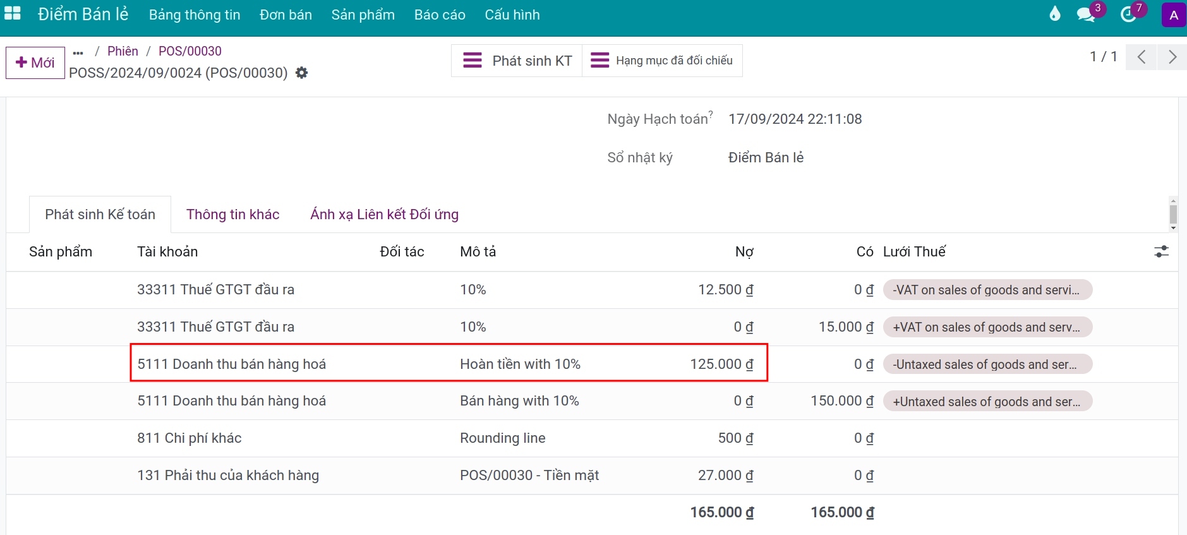Open the apps grid home menu
The height and width of the screenshot is (535, 1187).
coord(13,14)
